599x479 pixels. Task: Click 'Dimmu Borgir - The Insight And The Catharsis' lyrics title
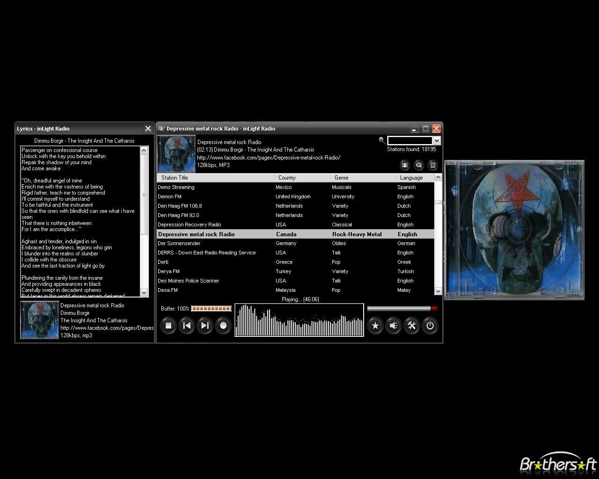click(84, 141)
